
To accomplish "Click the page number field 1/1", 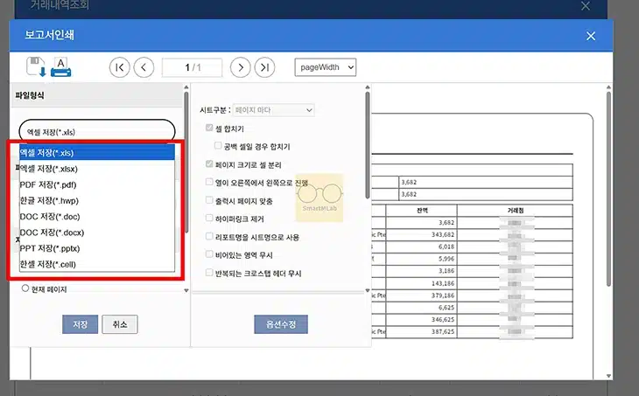I will (x=192, y=67).
